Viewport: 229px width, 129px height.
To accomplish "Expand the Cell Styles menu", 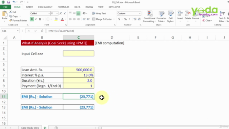I will (x=171, y=16).
